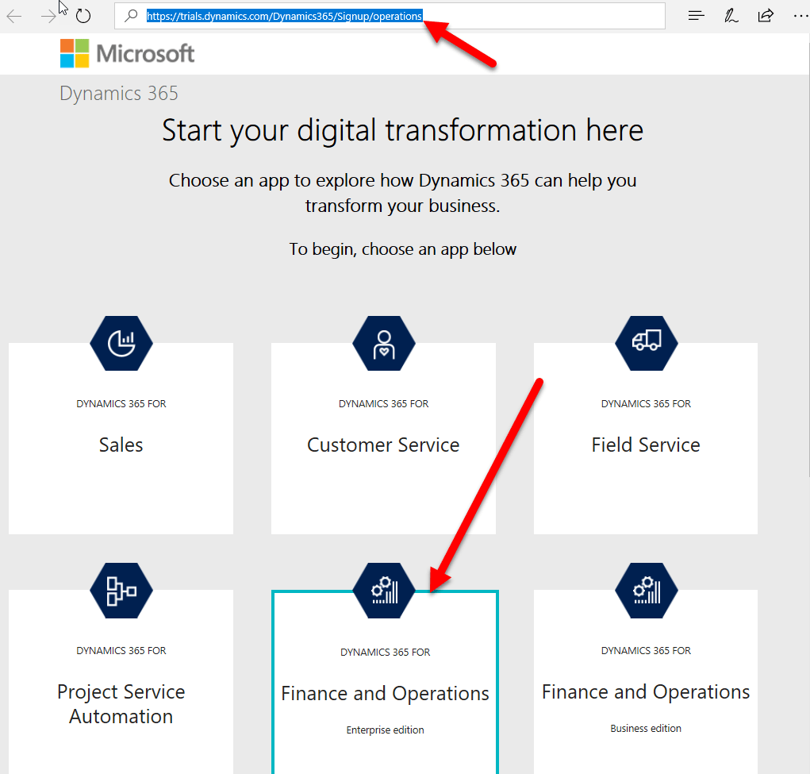
Task: Click the forward navigation arrow
Action: coord(48,15)
